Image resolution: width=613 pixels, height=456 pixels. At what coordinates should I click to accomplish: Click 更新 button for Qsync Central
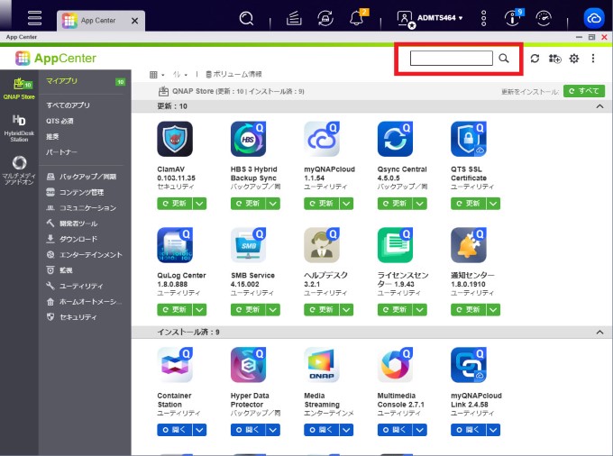point(395,204)
